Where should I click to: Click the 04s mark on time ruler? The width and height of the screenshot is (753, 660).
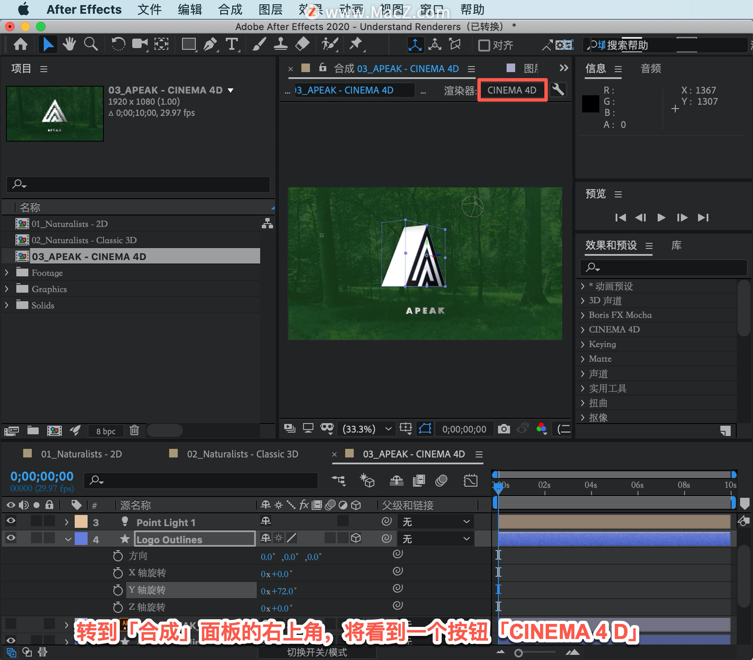coord(591,485)
